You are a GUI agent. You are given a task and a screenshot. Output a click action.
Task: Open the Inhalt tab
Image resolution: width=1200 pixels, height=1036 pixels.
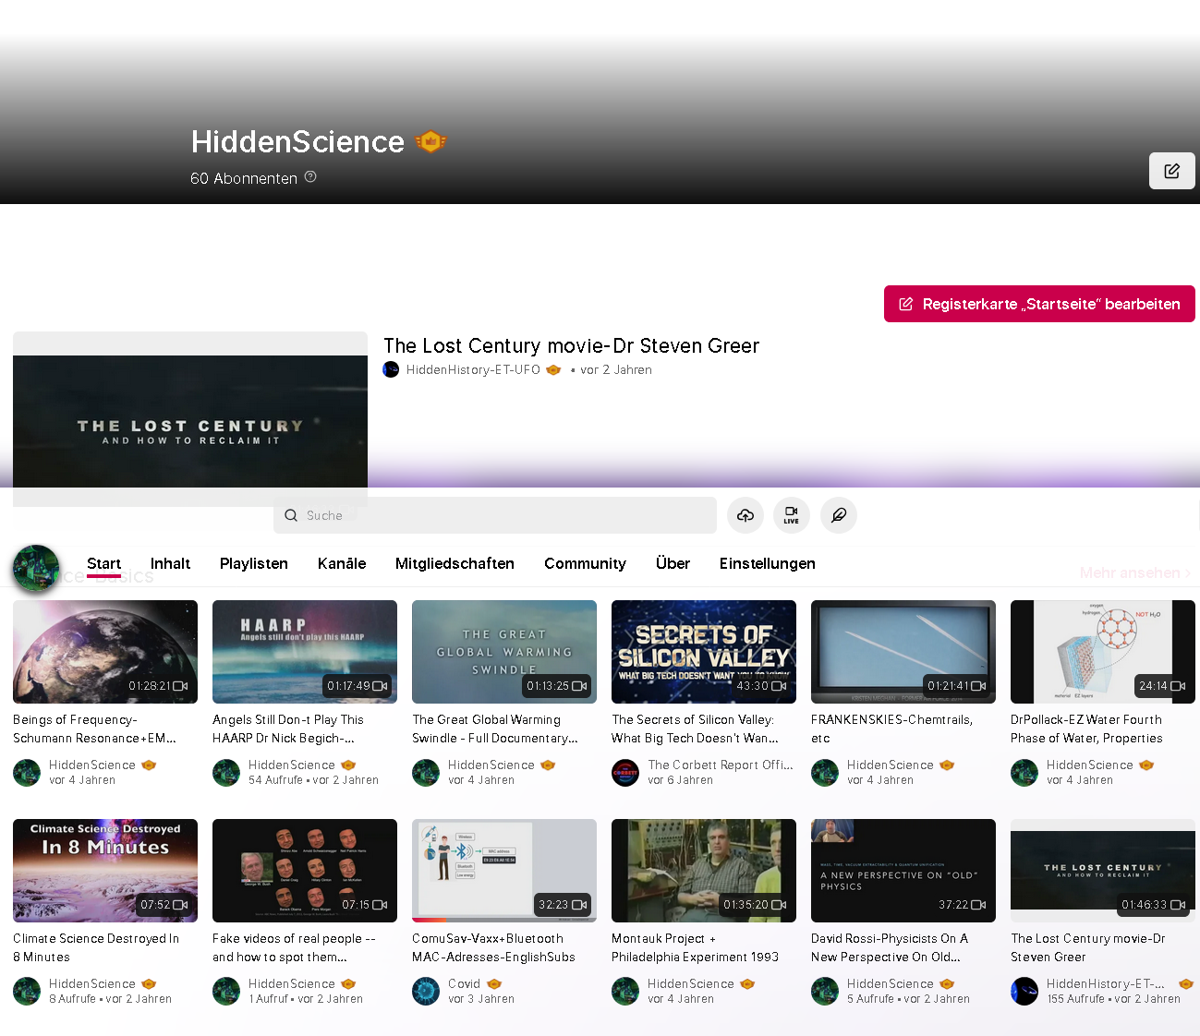[x=170, y=563]
